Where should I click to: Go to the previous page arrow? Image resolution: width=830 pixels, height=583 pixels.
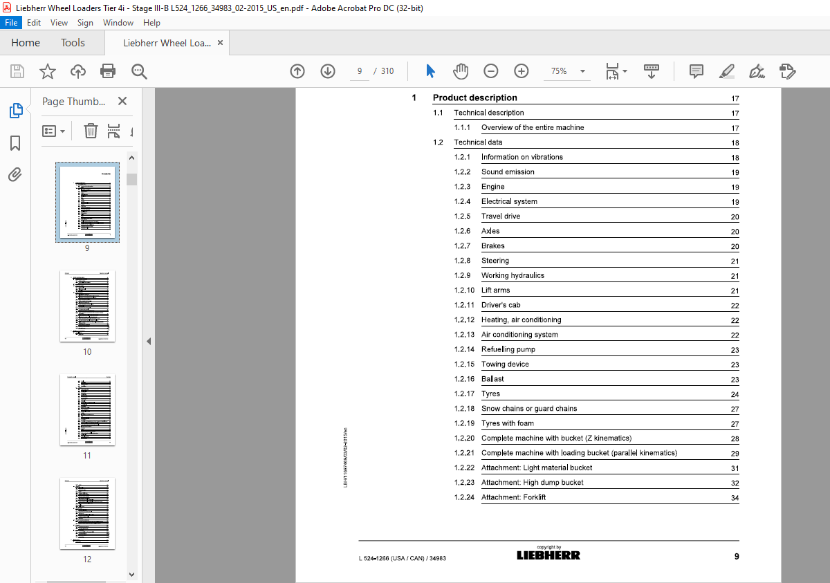pyautogui.click(x=297, y=71)
